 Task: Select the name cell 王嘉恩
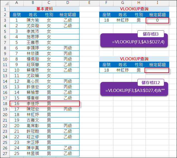click(33, 42)
